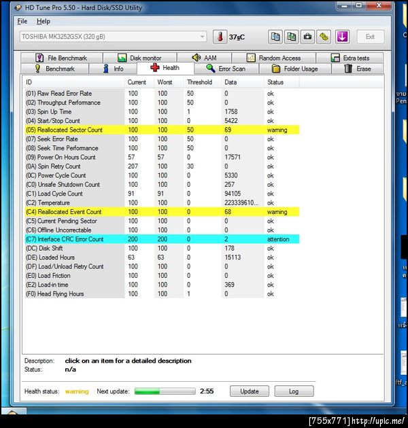This screenshot has height=428, width=408.
Task: Open options with the yellow tools icon
Action: 324,37
